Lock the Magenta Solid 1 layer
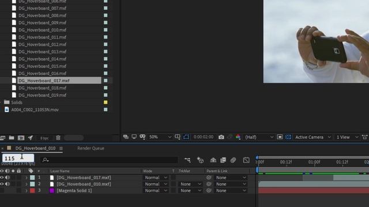 click(x=19, y=190)
